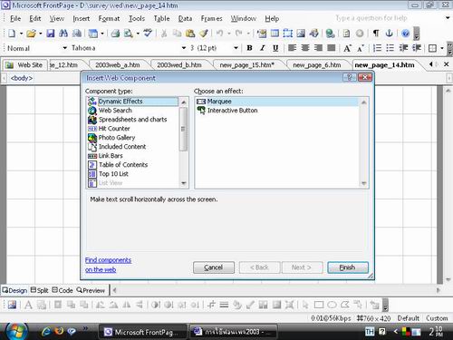
Task: Open the Web Site tab
Action: click(25, 65)
